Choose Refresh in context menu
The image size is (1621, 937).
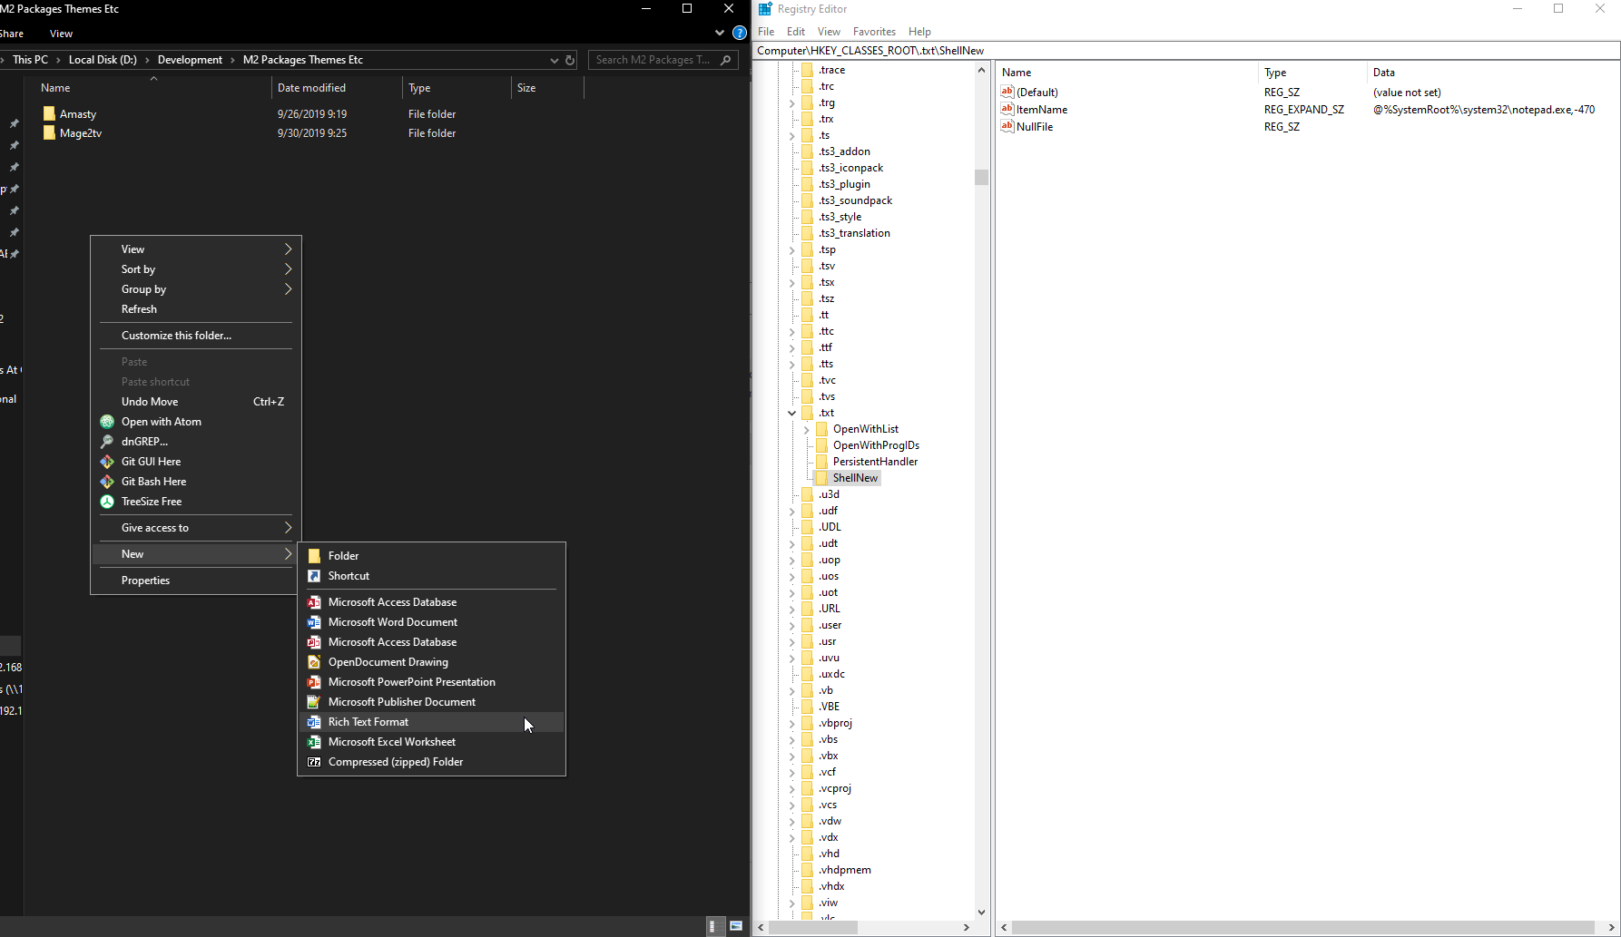pos(197,309)
